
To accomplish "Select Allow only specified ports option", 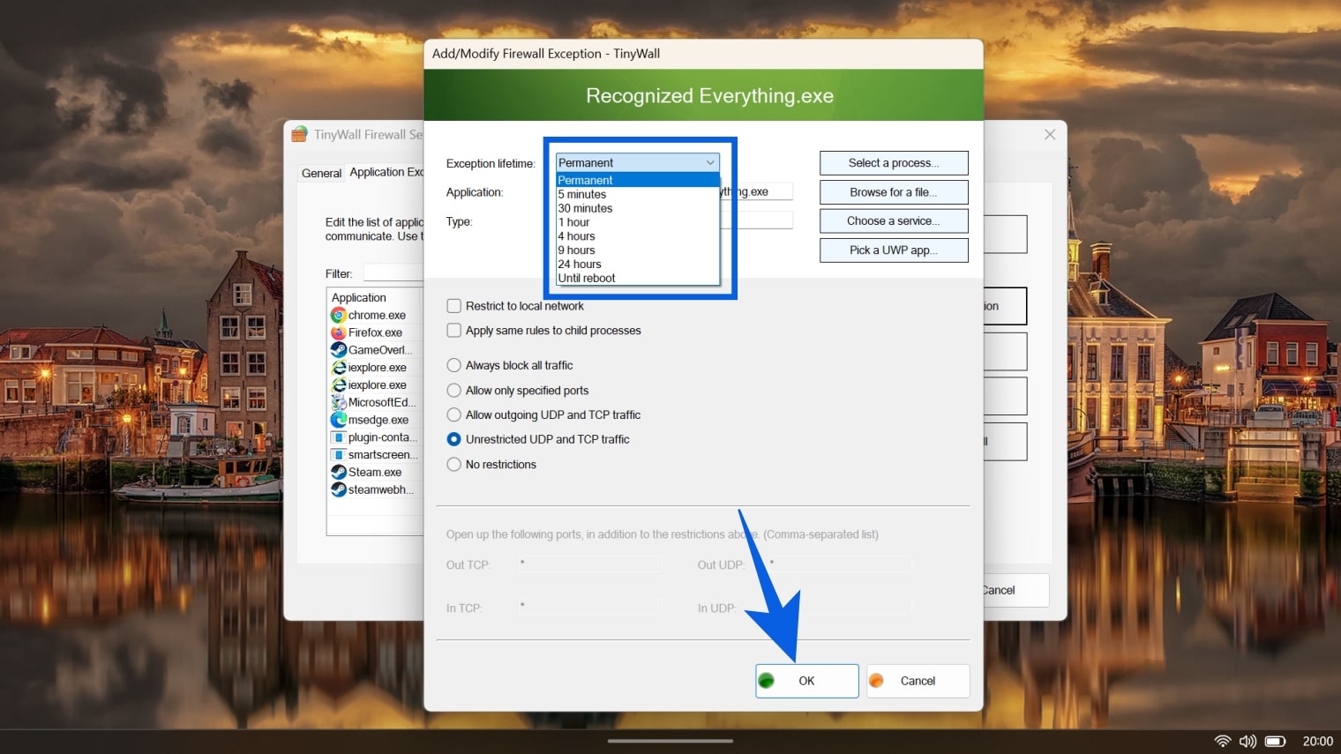I will pyautogui.click(x=454, y=391).
